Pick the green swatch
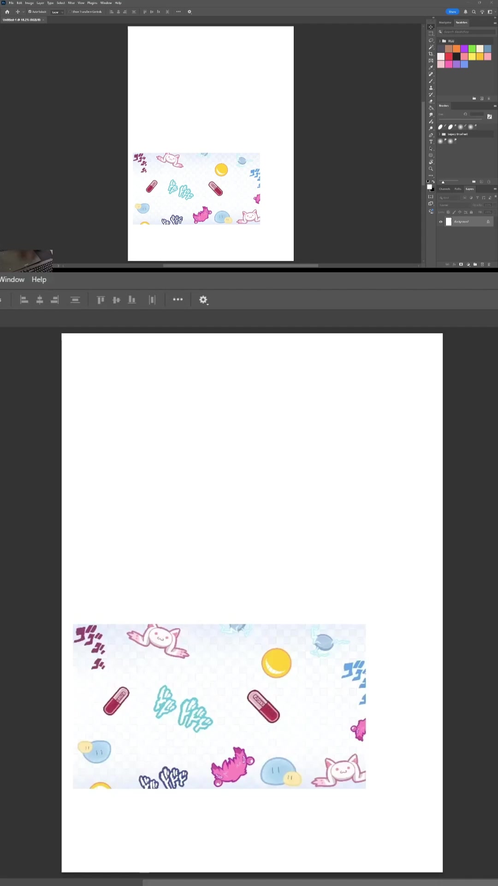The image size is (498, 886). (472, 48)
